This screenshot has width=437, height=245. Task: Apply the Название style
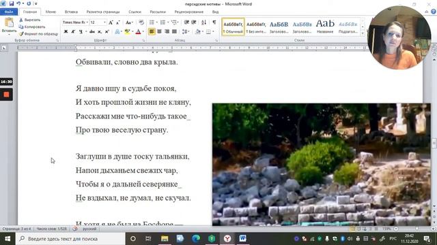coord(325,27)
